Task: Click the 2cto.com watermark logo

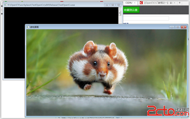Action: coord(168,111)
